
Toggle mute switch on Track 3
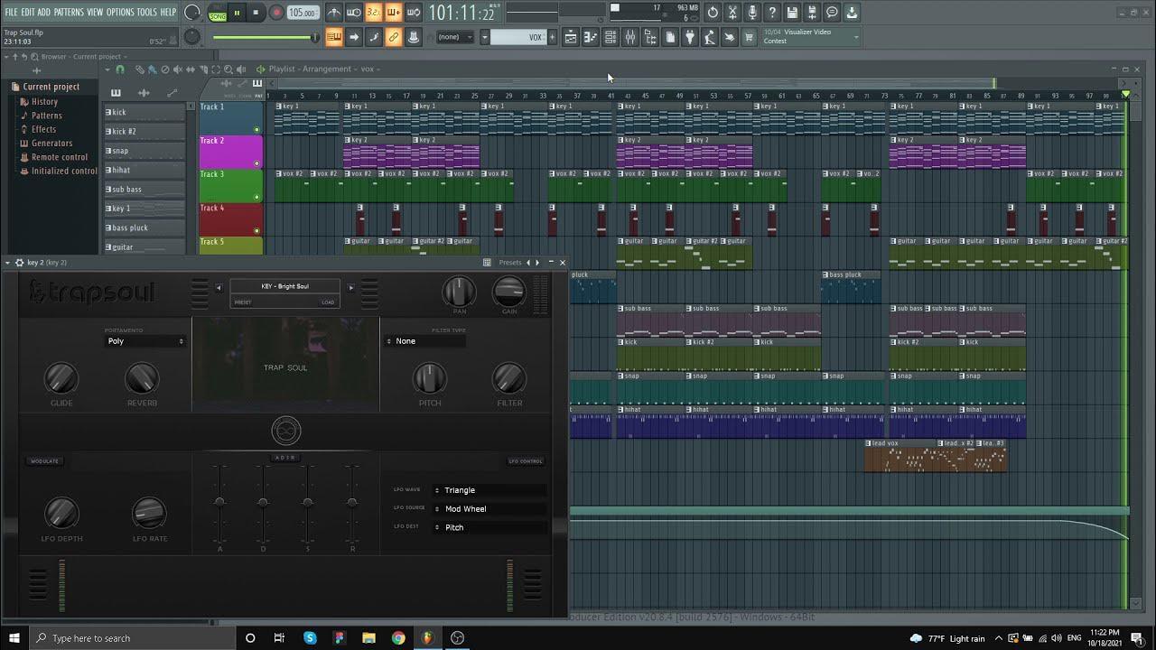(256, 197)
